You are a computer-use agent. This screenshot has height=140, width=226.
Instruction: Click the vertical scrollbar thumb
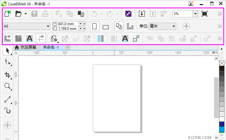[x=216, y=98]
